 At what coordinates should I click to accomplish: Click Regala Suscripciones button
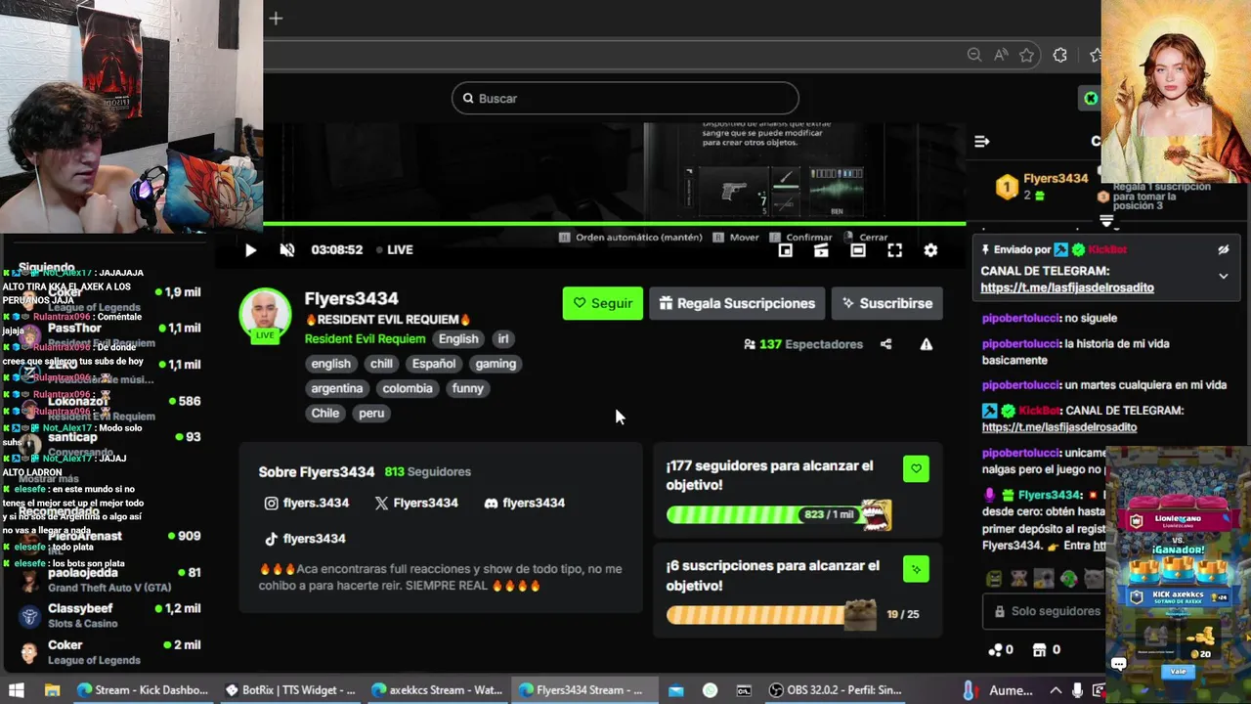(x=737, y=303)
